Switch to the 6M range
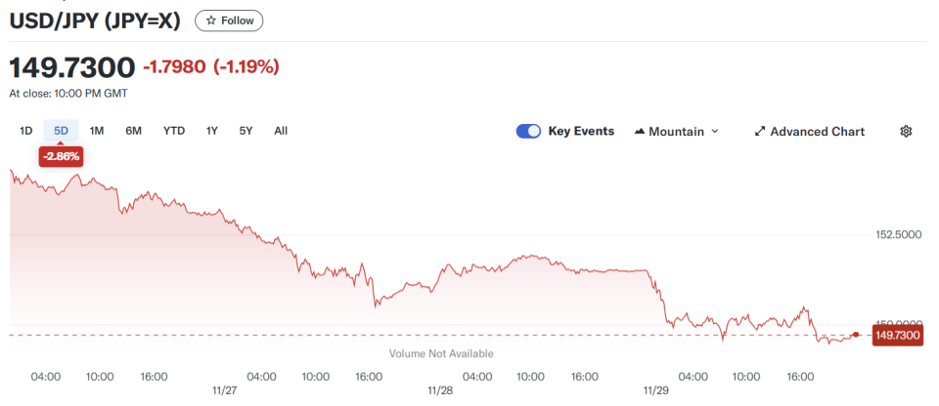 tap(133, 131)
